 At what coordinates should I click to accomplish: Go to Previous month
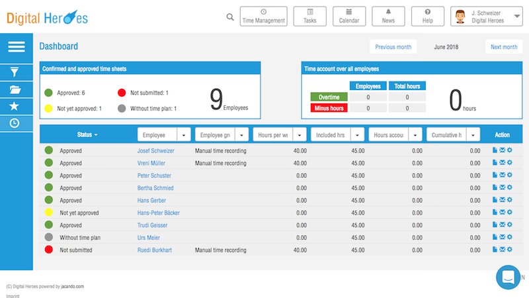point(393,47)
